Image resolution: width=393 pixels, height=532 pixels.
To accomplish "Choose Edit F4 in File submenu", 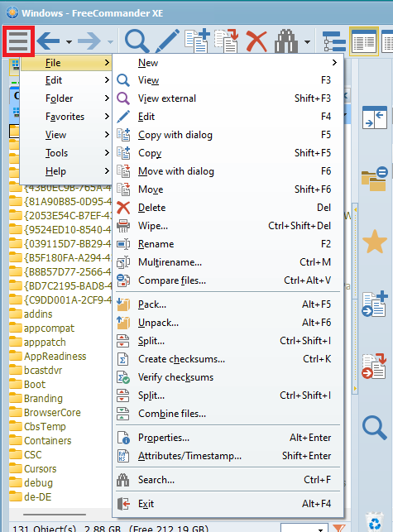I will (228, 117).
